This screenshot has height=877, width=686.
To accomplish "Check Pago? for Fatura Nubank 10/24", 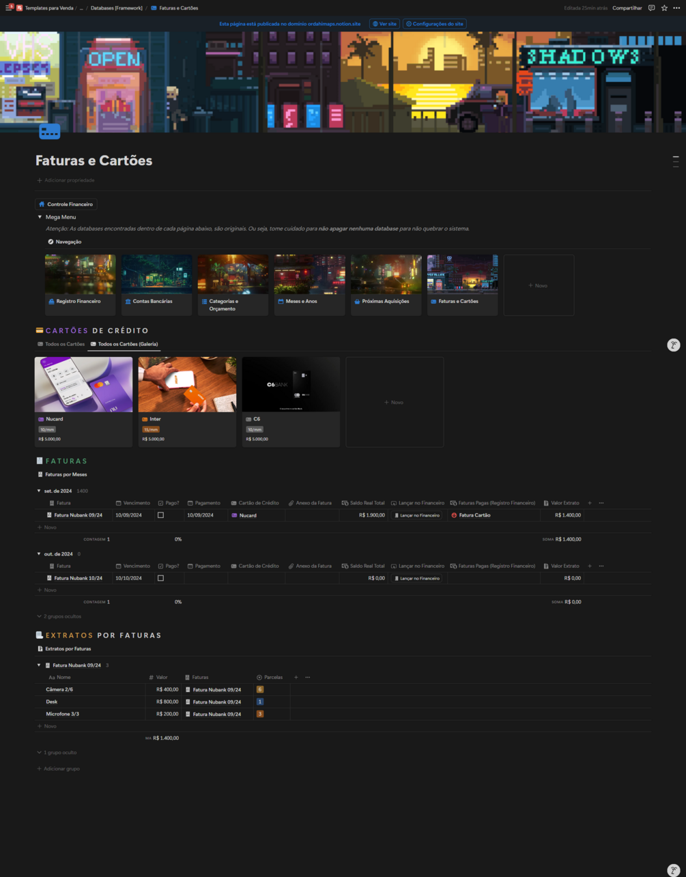I will pos(160,578).
